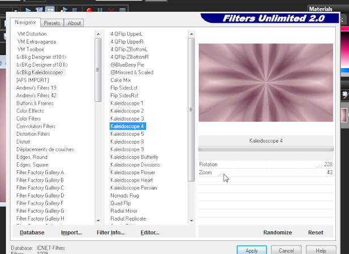Apply the Kaleidoscope 4 filter
349x254 pixels.
click(x=252, y=251)
